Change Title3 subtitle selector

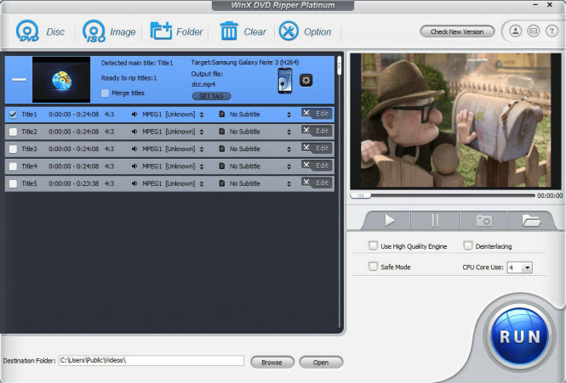[x=289, y=149]
